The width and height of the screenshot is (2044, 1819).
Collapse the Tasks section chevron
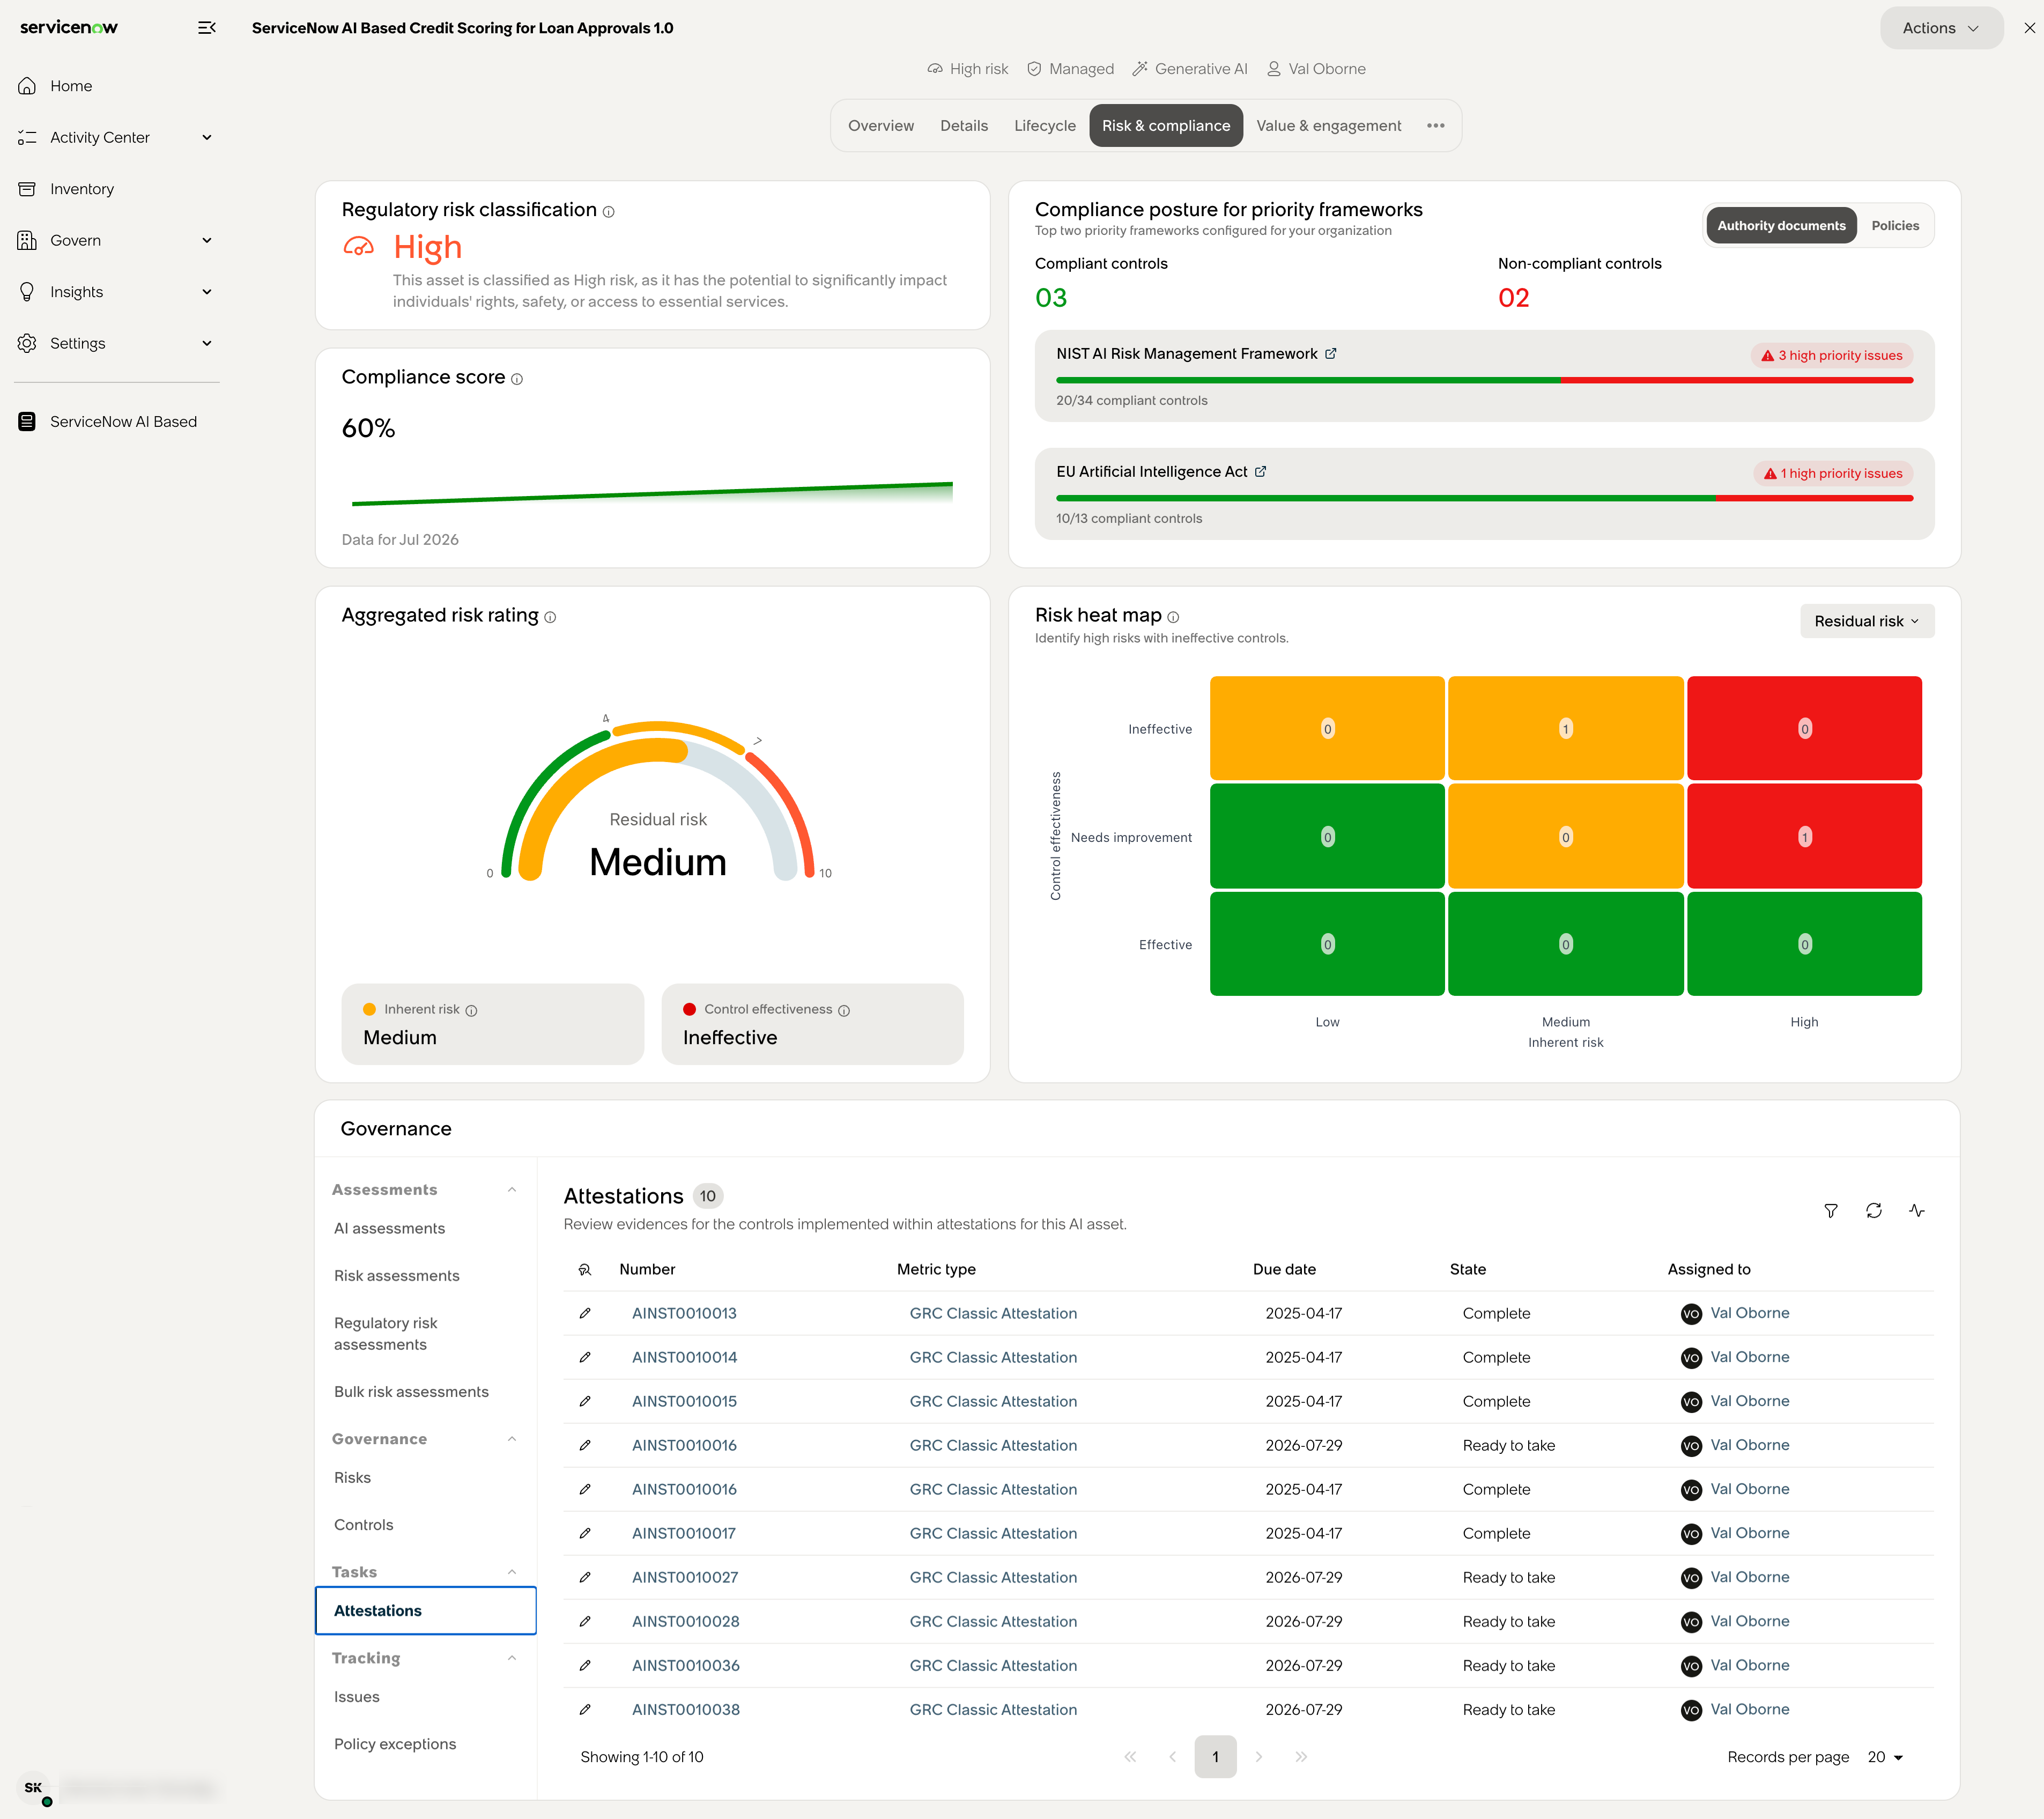point(512,1572)
